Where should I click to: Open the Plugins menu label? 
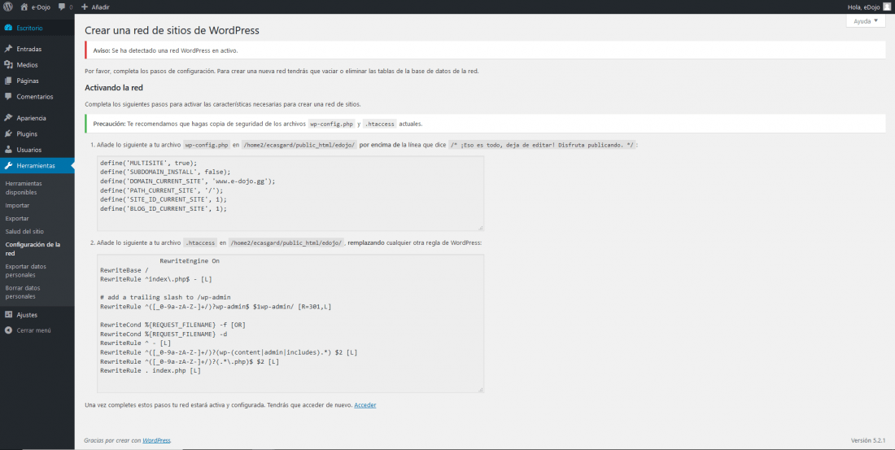27,134
